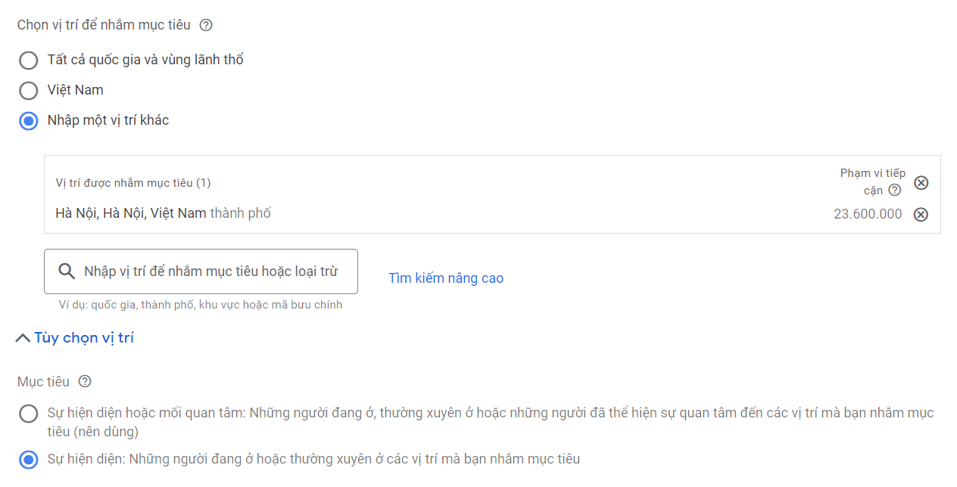Viewport: 957px width, 487px height.
Task: Click the reach value 23.600.000
Action: point(868,214)
